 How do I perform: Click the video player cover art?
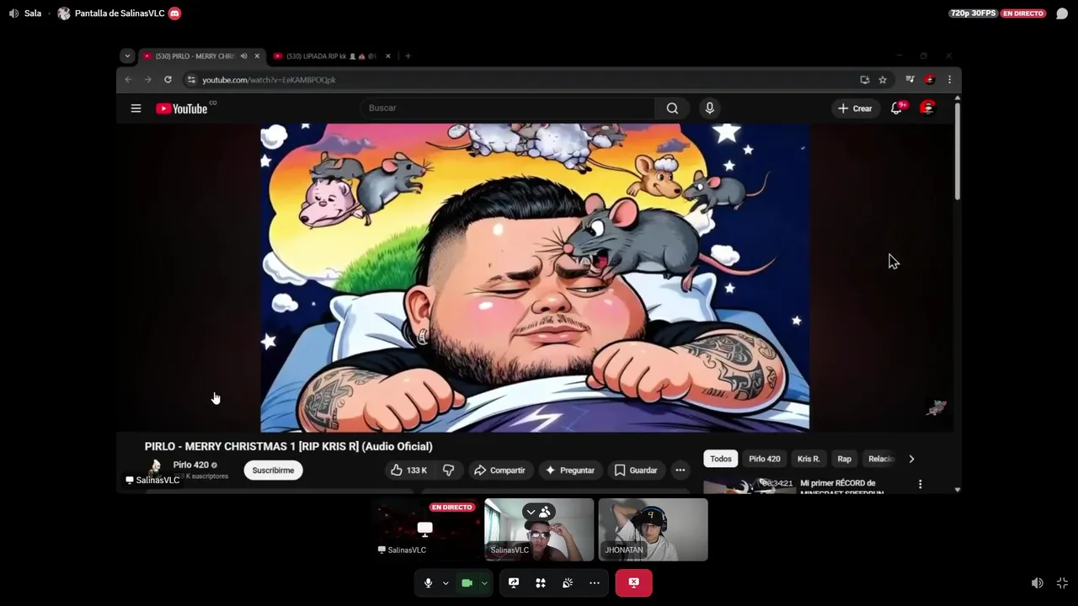click(535, 278)
